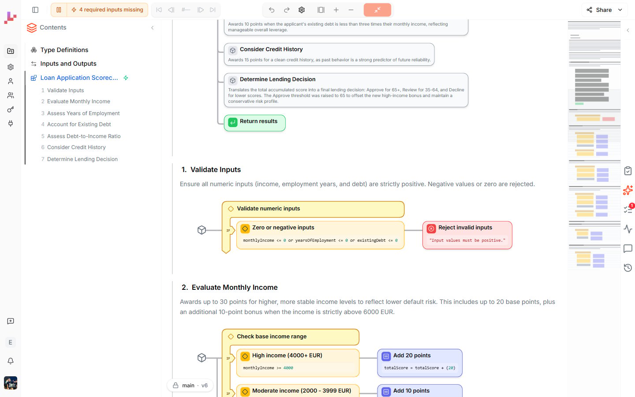
Task: Collapse the Contents panel chevron
Action: [x=153, y=28]
